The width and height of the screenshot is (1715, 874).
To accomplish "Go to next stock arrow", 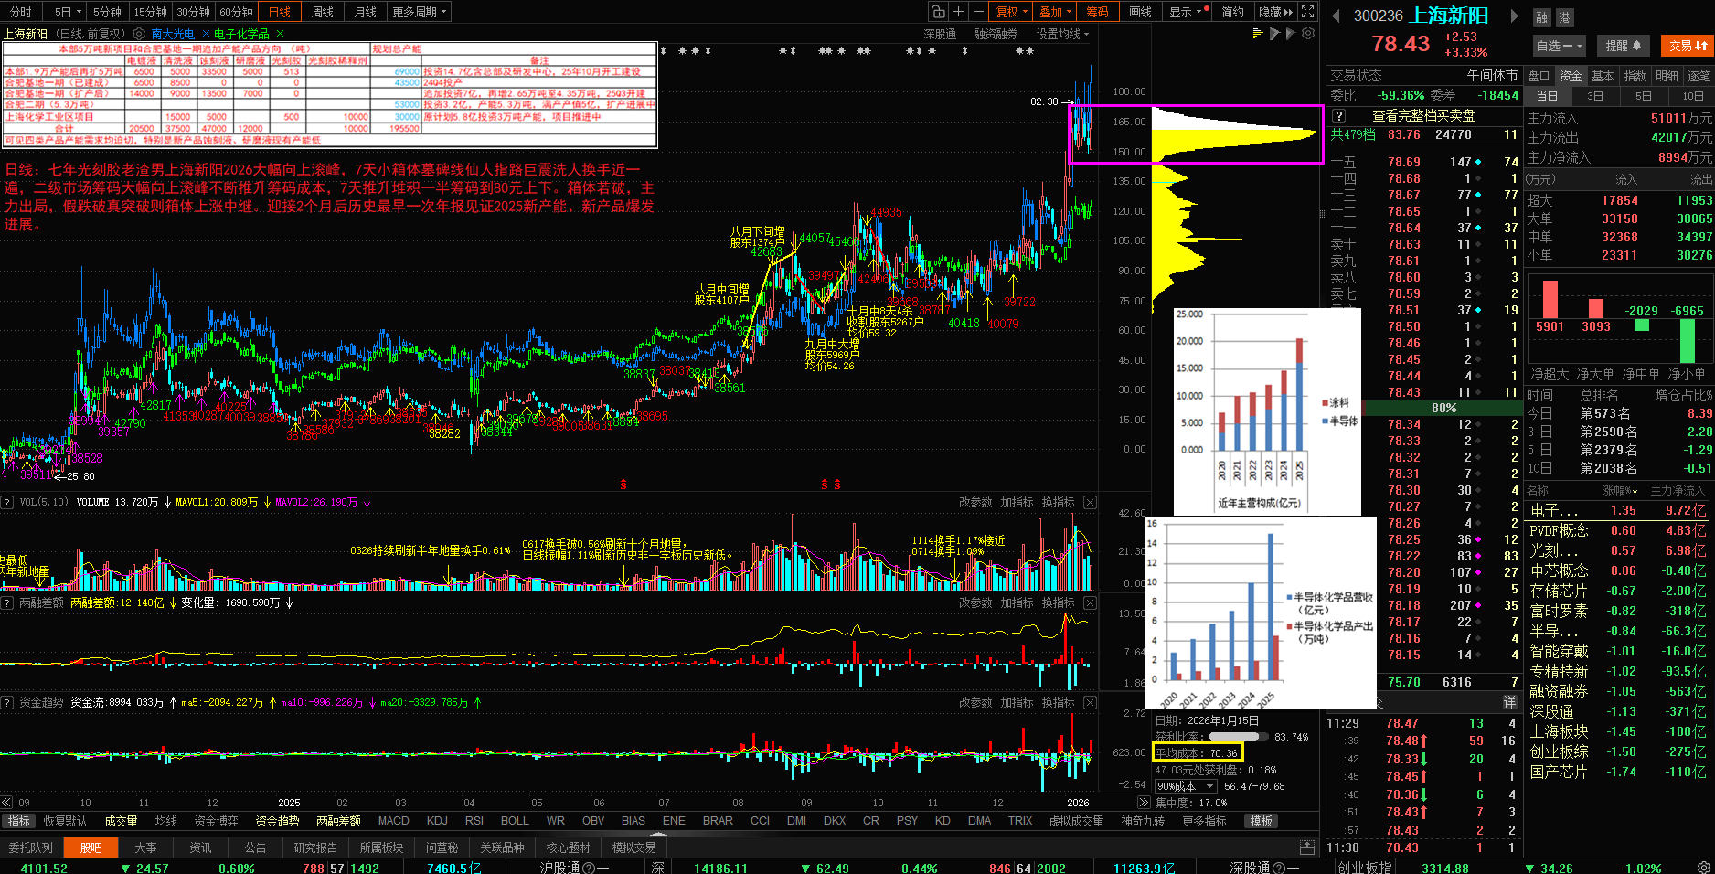I will 1514,16.
